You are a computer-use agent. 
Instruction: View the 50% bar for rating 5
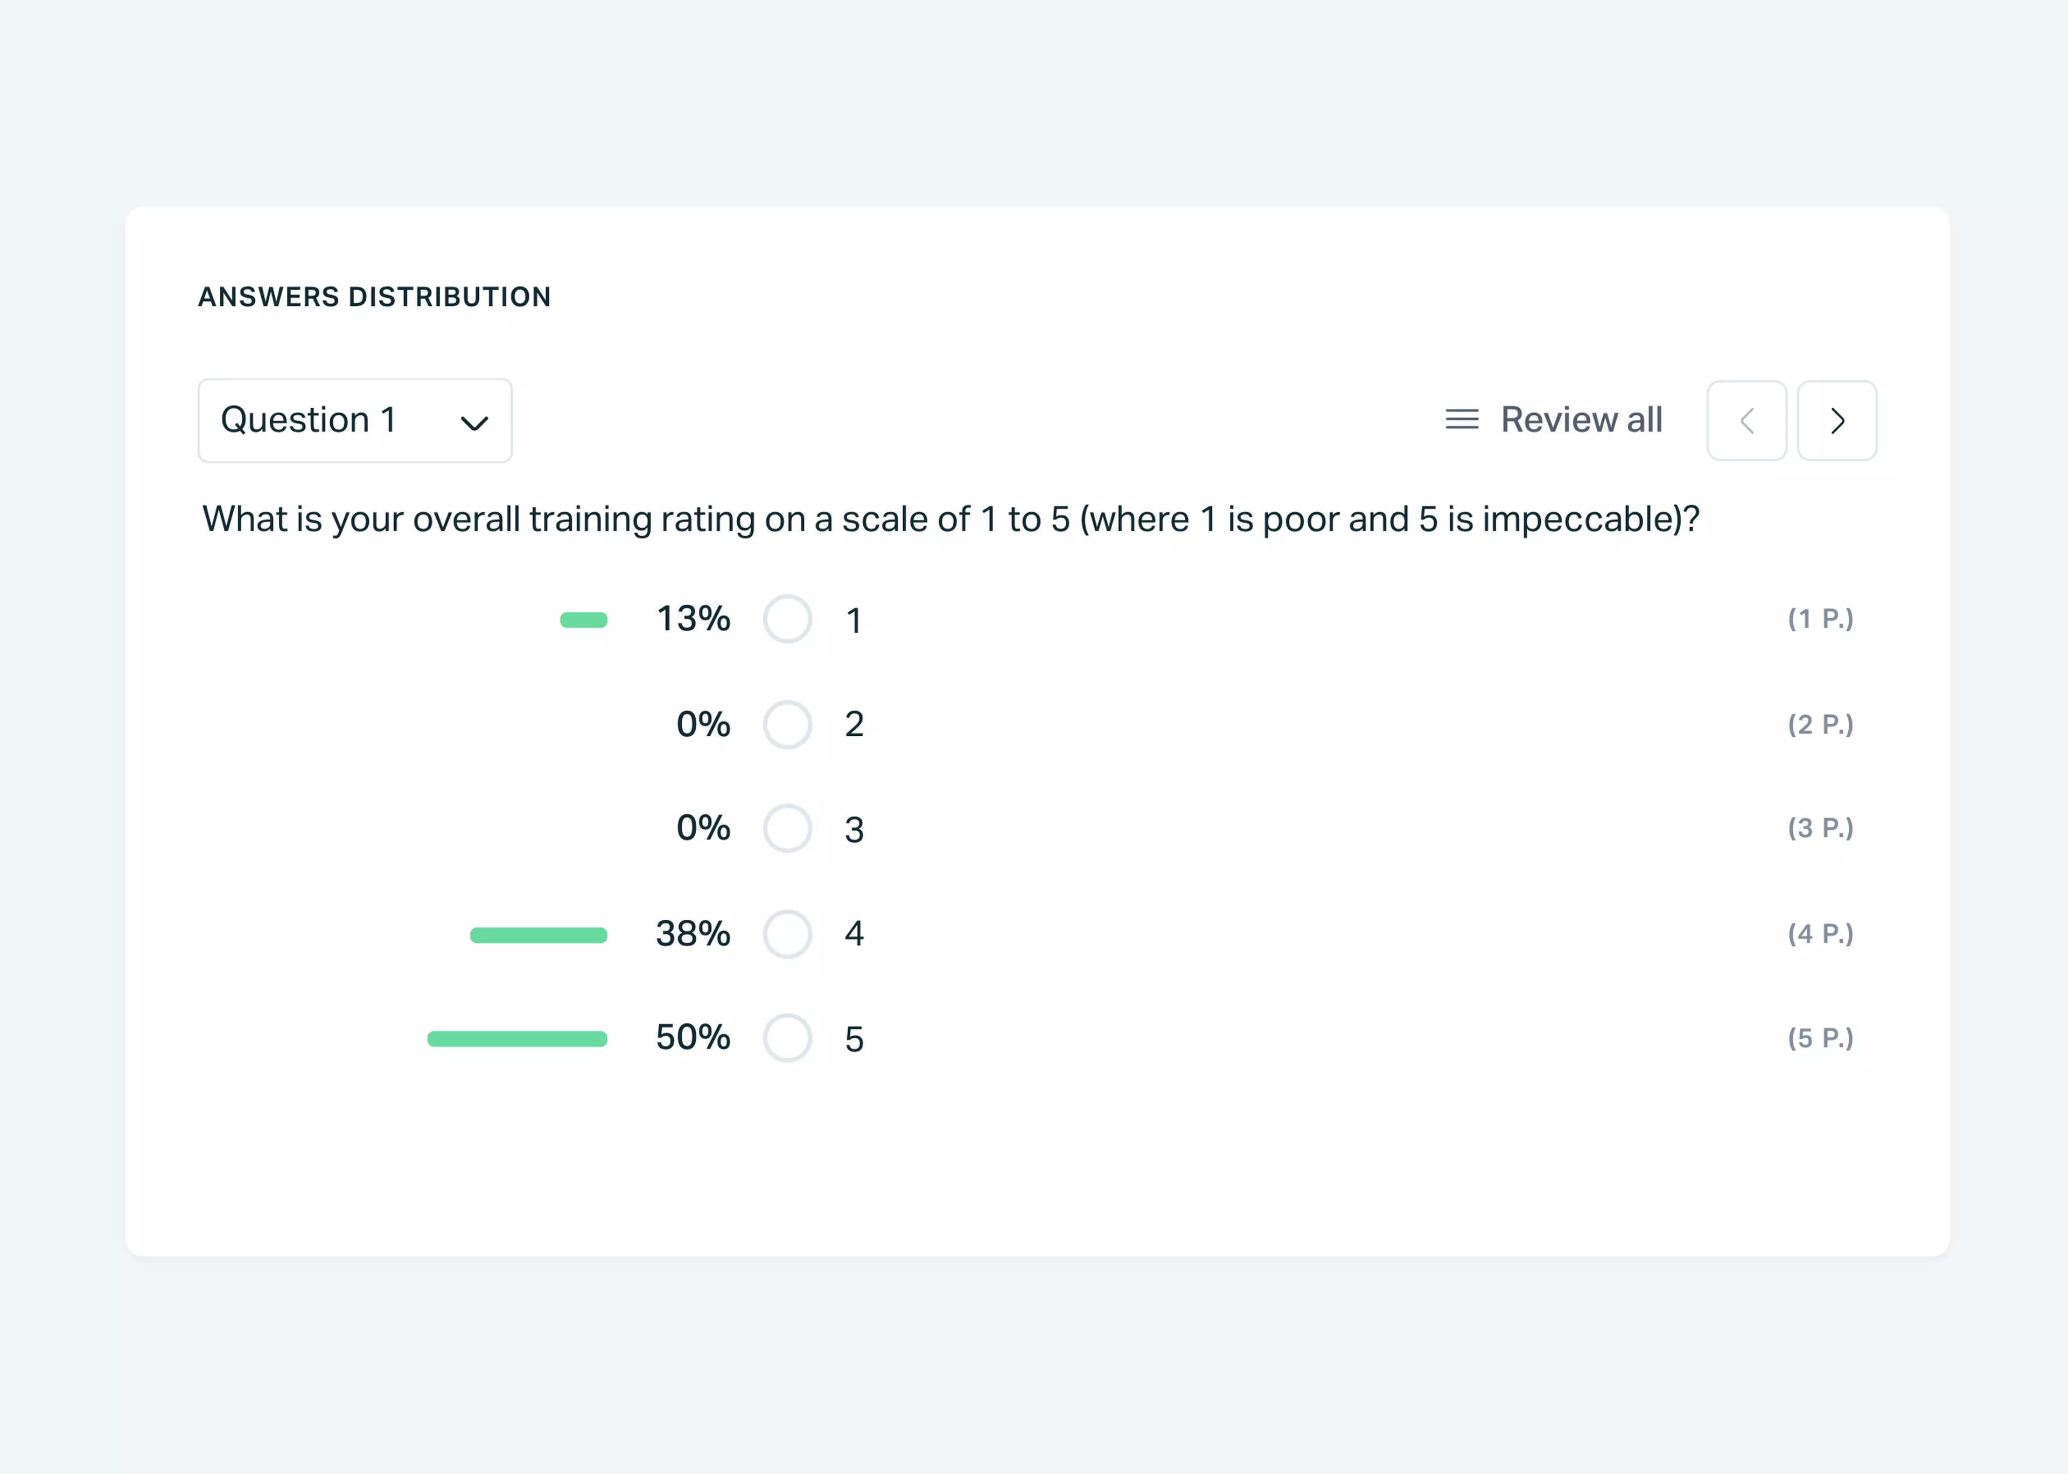click(515, 1038)
